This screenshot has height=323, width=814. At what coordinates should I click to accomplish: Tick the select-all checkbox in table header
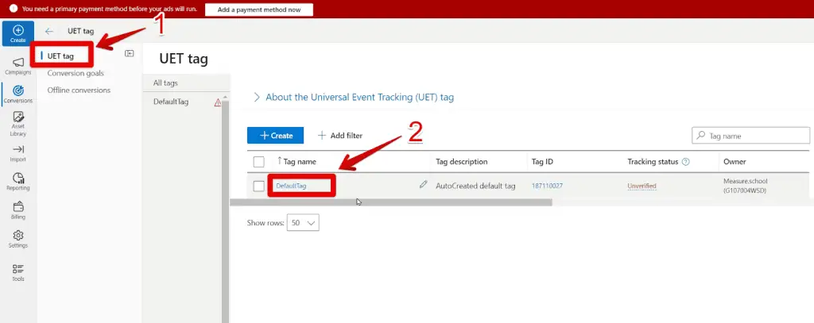[258, 162]
